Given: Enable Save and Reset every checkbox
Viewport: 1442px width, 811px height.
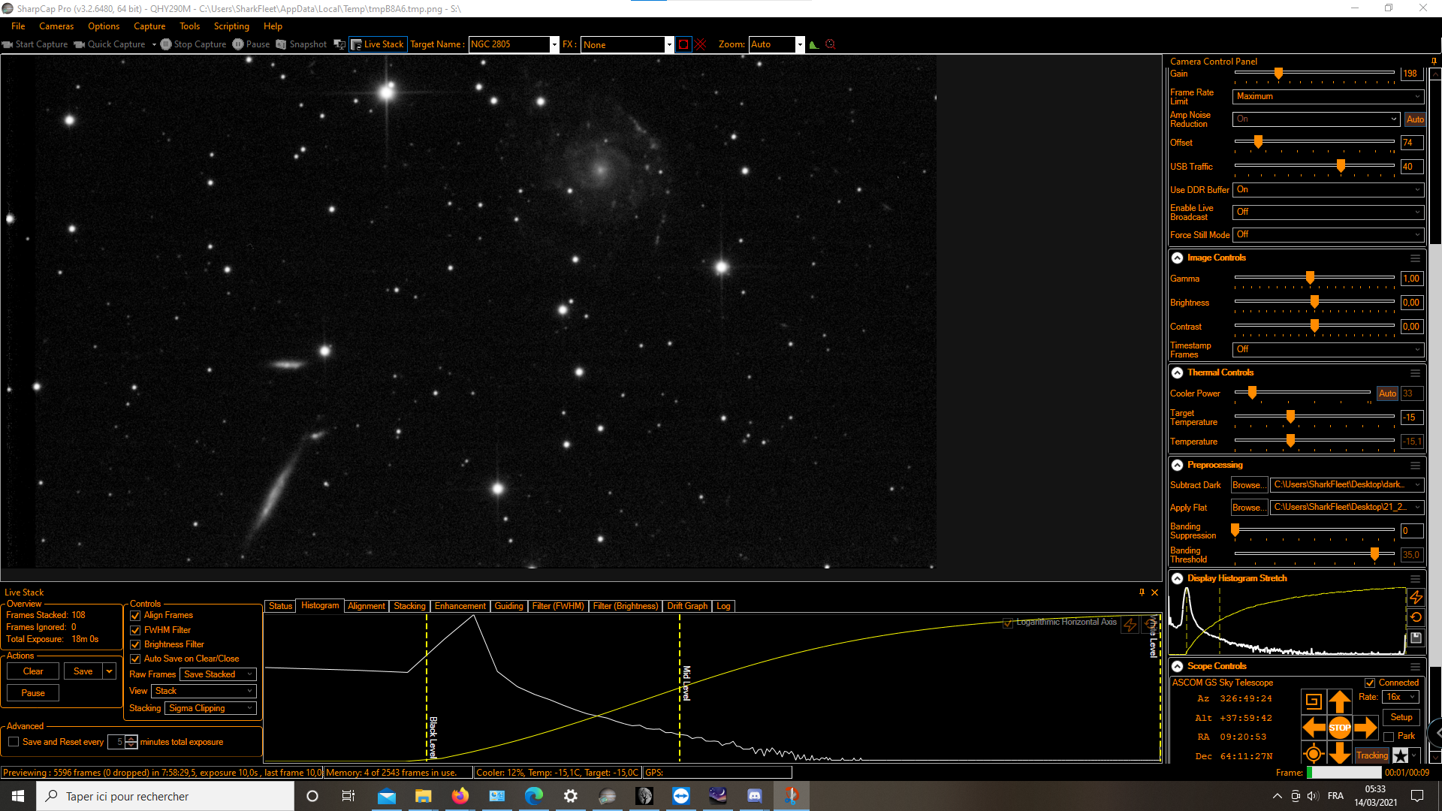Looking at the screenshot, I should [14, 742].
